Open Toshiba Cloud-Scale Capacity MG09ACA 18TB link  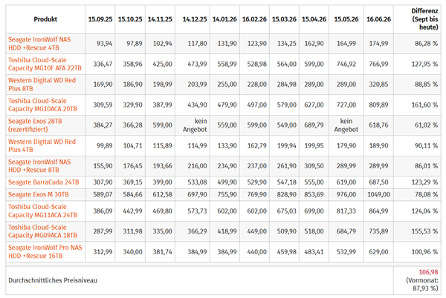[42, 231]
